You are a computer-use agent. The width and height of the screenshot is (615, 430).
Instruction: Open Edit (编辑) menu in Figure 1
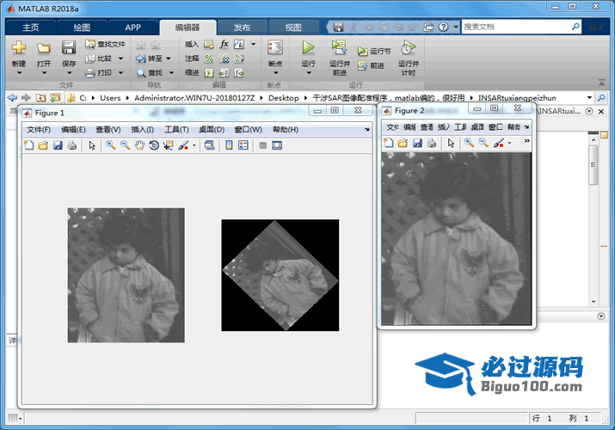73,129
